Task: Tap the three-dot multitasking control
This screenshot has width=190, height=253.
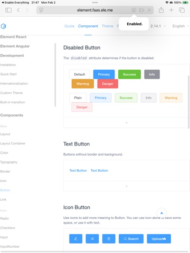Action: 95,3
